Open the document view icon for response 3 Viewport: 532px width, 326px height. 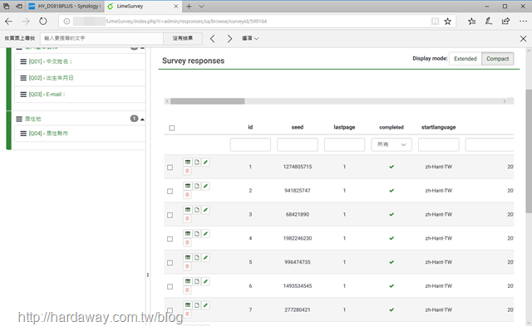(197, 210)
